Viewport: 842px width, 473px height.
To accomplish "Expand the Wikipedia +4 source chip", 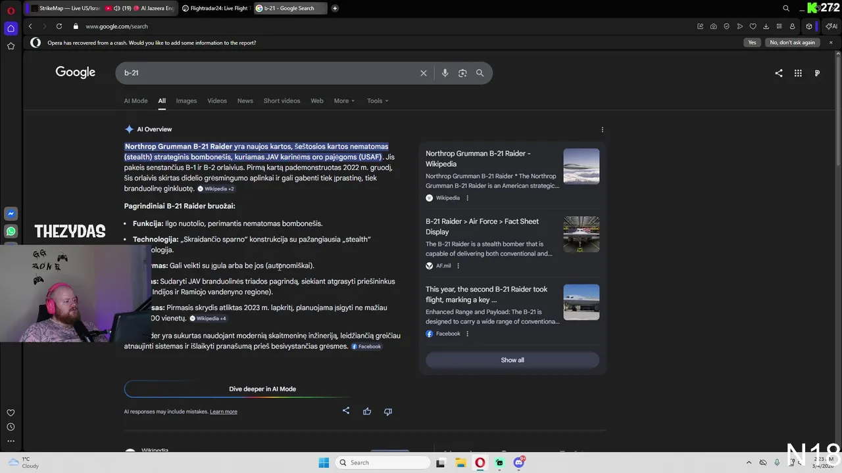I will 208,319.
